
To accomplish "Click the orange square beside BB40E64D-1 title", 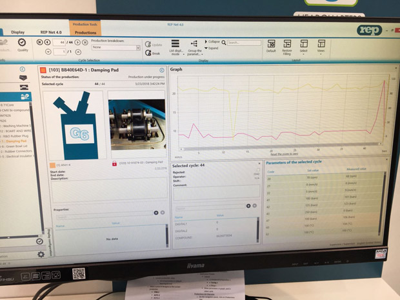I will (43, 70).
